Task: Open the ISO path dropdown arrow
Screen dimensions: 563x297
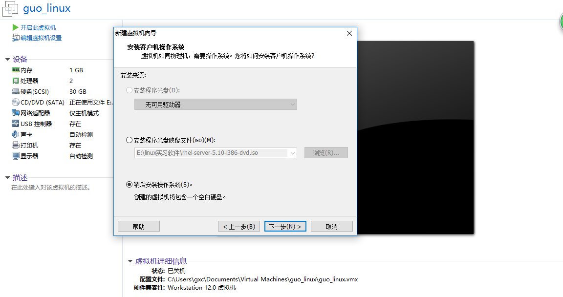Action: pyautogui.click(x=293, y=153)
